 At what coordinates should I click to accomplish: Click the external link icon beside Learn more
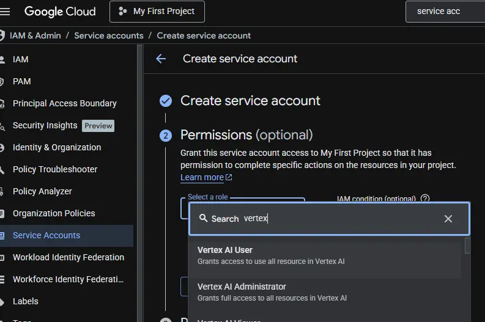click(x=229, y=177)
